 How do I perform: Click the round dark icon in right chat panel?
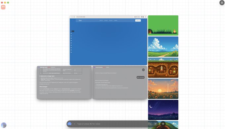pyautogui.click(x=143, y=70)
